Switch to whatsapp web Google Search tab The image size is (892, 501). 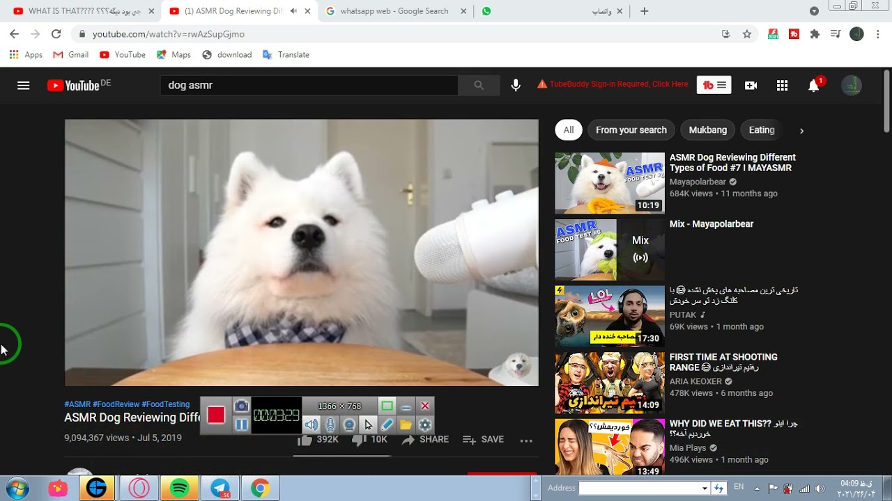point(394,11)
